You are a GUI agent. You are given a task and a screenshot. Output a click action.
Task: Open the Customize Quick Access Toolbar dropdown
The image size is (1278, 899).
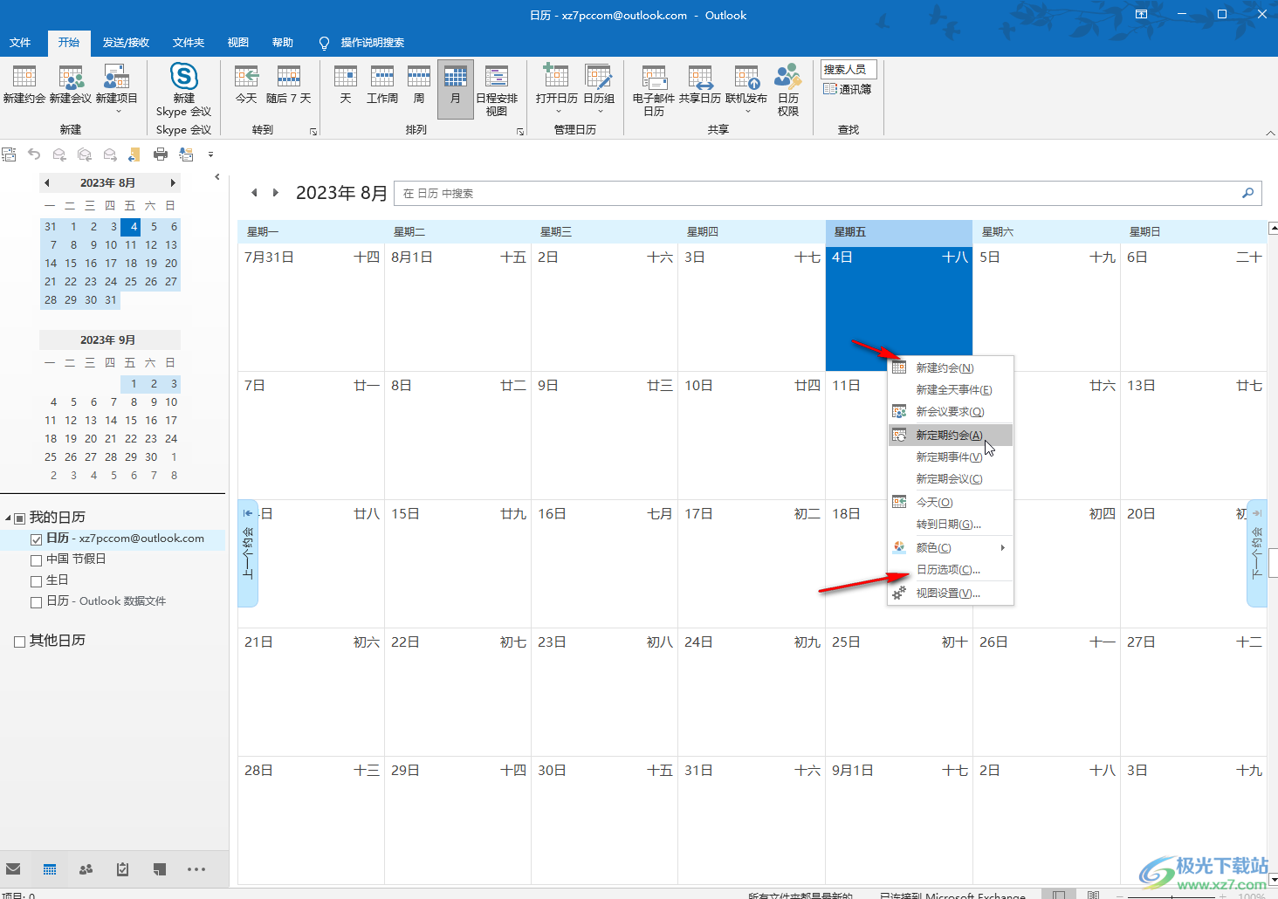[210, 154]
